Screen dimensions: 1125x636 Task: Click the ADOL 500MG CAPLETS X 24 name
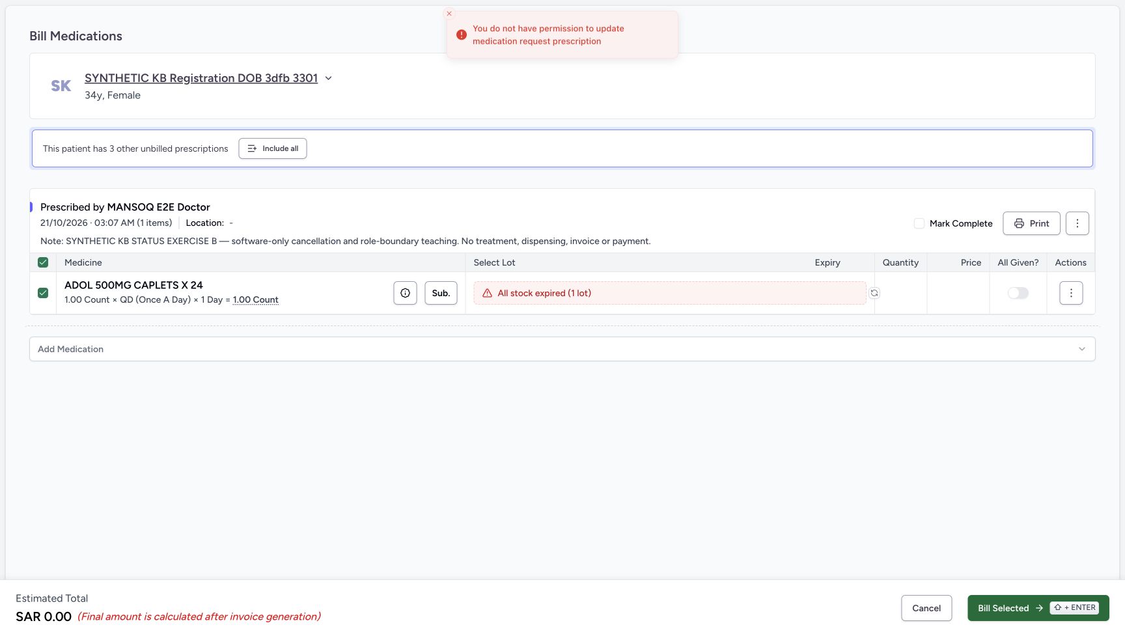[133, 285]
